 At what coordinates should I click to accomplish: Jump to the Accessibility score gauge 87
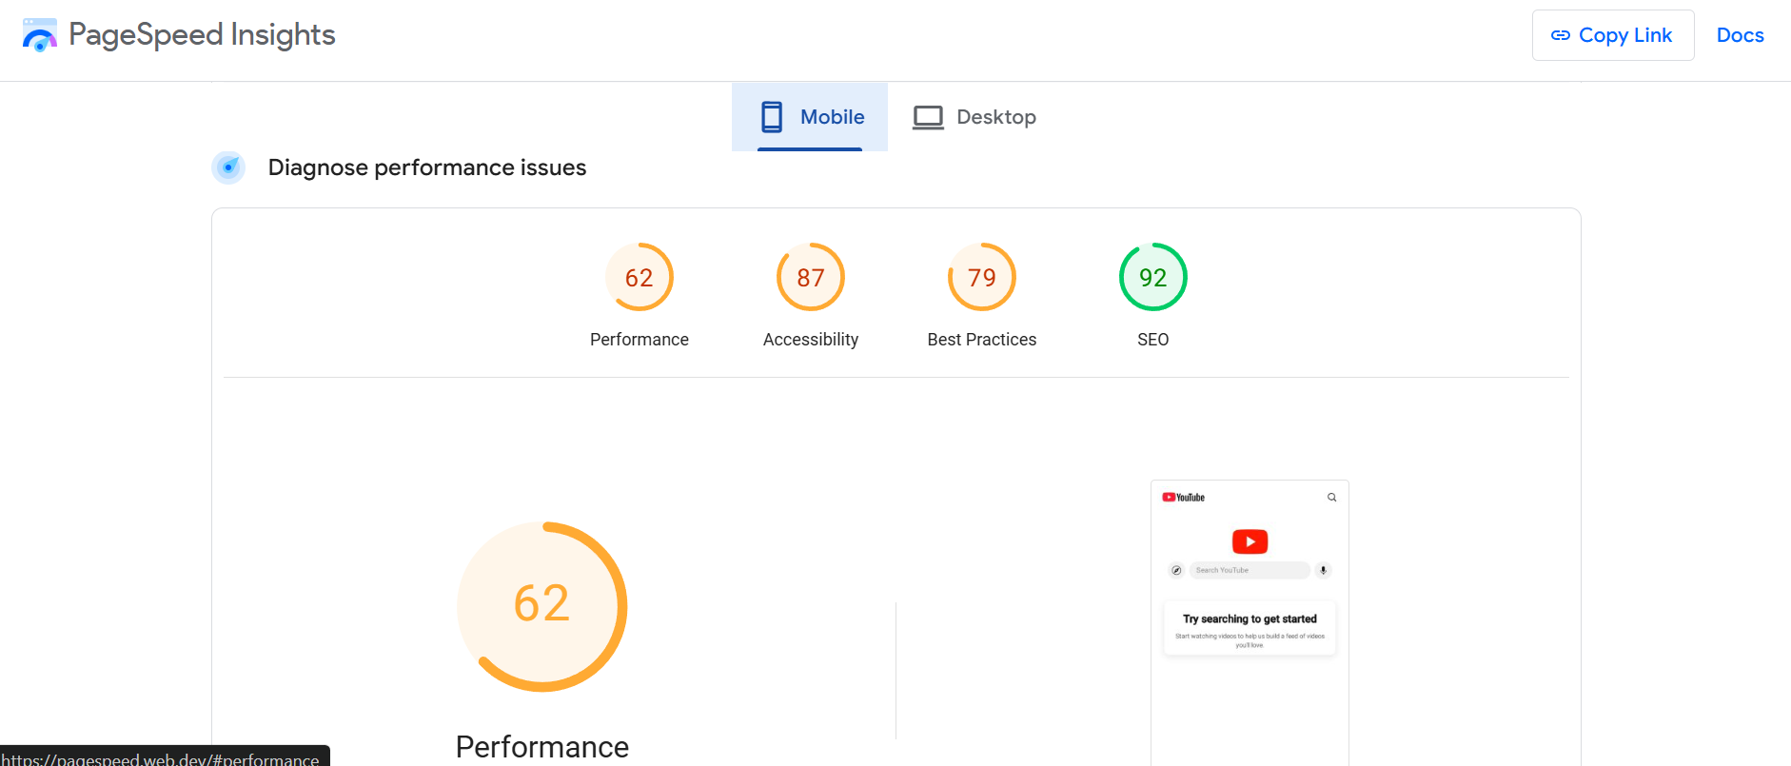point(811,278)
